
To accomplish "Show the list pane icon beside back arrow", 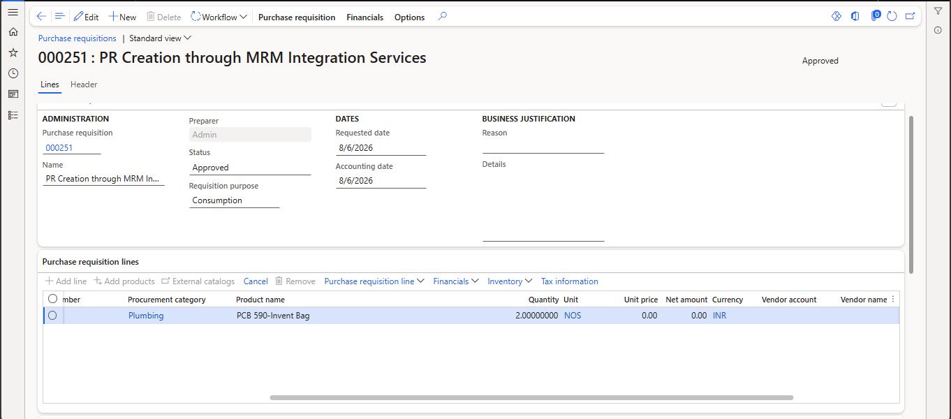I will pyautogui.click(x=59, y=16).
